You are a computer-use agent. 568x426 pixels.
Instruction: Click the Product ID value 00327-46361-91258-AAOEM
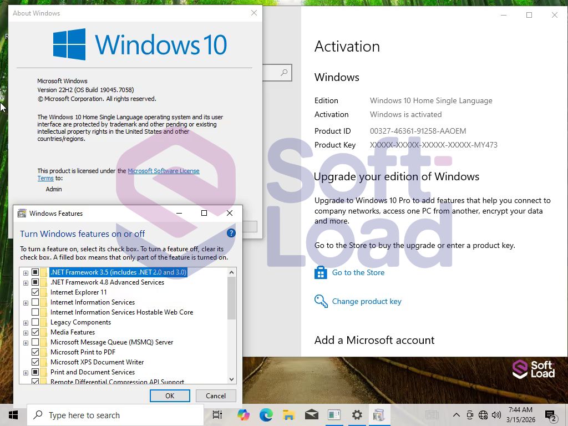418,131
